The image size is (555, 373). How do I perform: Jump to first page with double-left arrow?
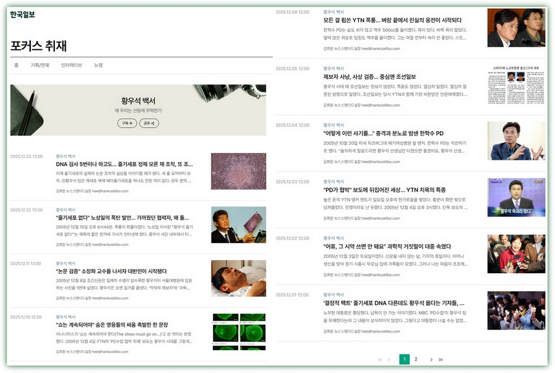379,359
